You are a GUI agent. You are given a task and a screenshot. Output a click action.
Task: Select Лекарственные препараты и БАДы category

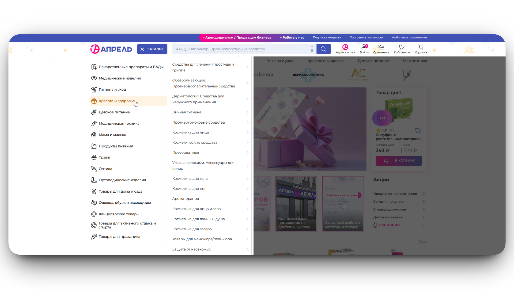coord(131,67)
